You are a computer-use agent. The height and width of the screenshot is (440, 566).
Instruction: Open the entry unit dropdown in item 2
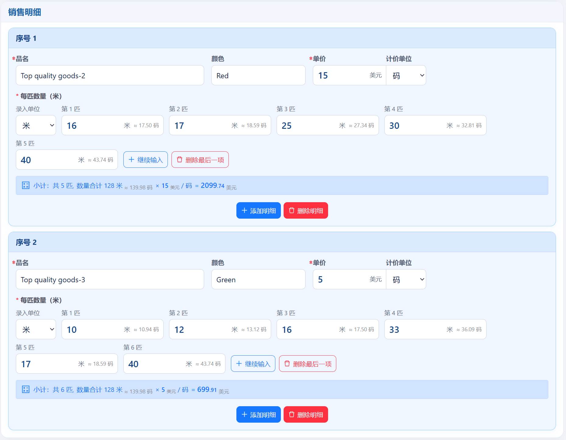(36, 329)
